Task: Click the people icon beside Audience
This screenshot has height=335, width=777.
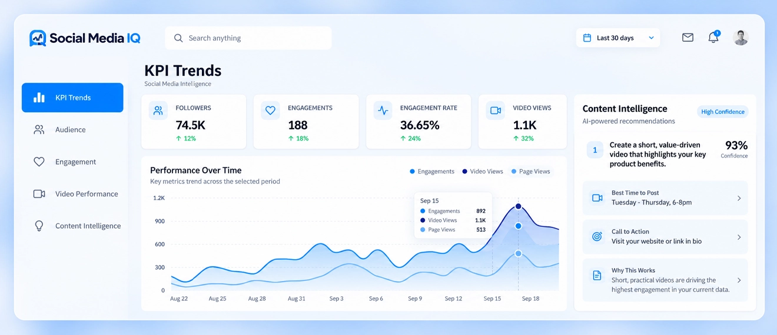Action: [x=39, y=130]
